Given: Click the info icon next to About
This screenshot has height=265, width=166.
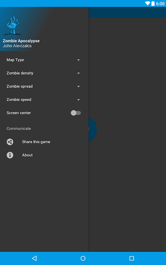Looking at the screenshot, I should click(10, 155).
